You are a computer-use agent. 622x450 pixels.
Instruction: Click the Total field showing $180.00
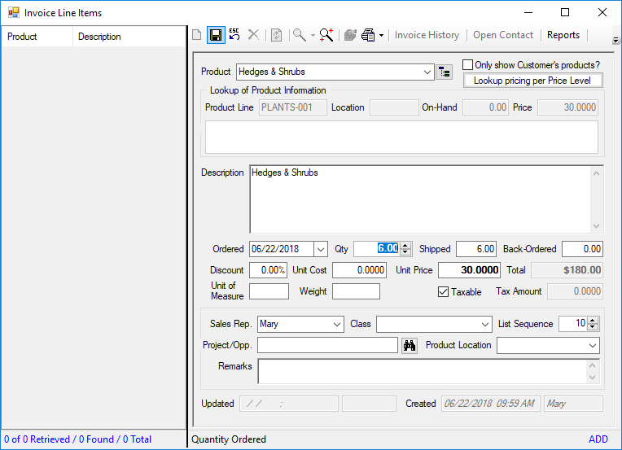click(x=567, y=270)
